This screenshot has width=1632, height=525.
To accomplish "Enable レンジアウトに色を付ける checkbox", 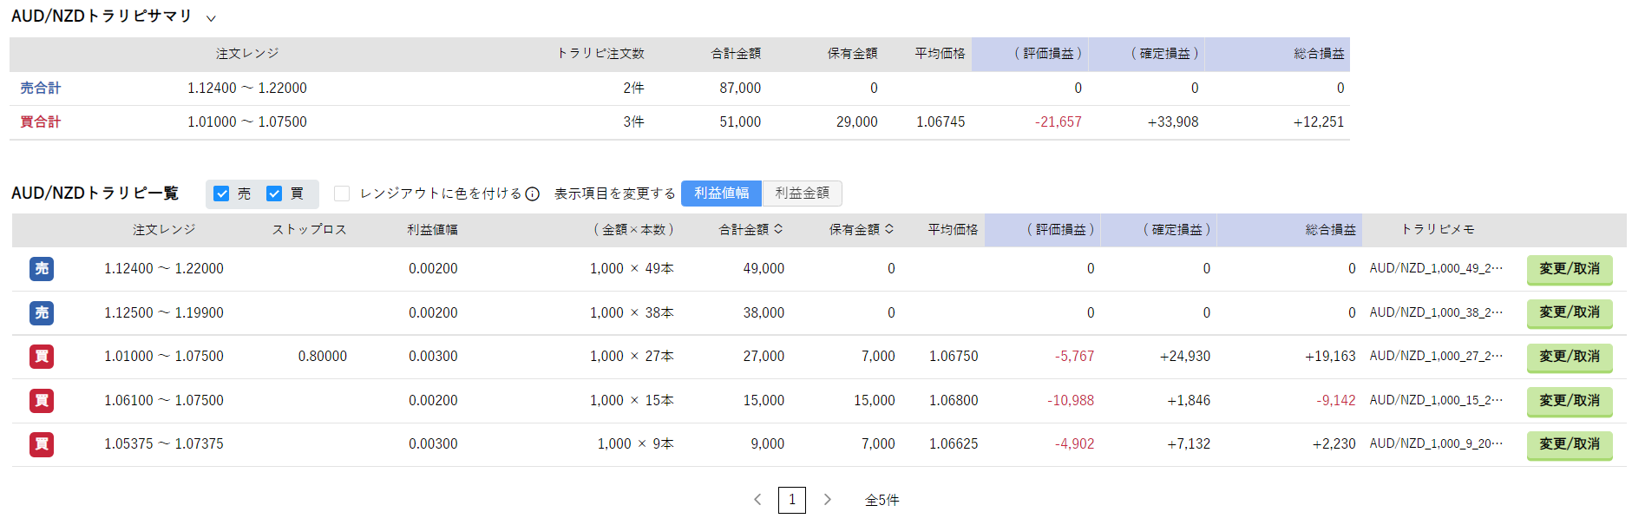I will click(342, 194).
